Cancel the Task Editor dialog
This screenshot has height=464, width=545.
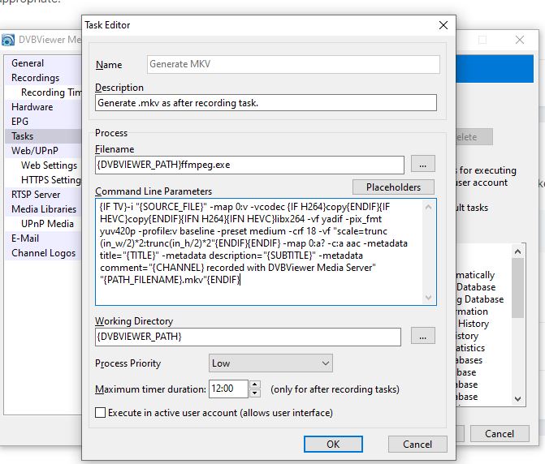point(417,444)
